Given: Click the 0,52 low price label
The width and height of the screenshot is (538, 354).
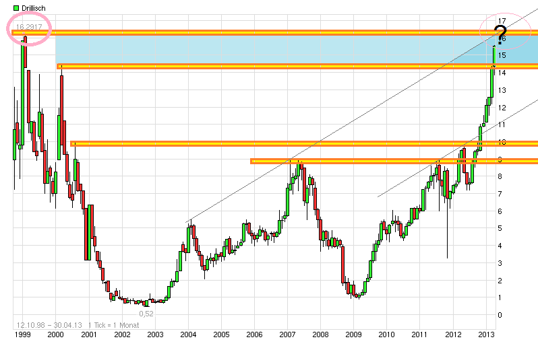Looking at the screenshot, I should tap(146, 314).
